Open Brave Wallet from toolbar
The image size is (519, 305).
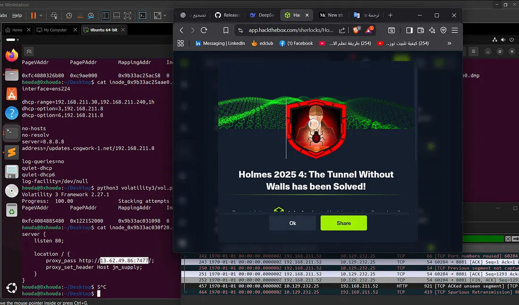[x=421, y=30]
